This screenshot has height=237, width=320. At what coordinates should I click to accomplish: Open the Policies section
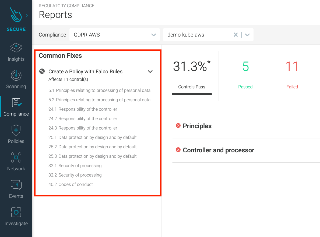16,134
